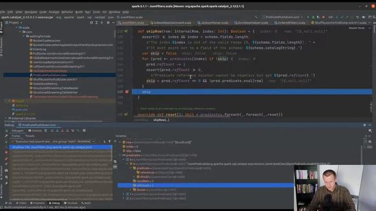Viewport: 376px width, 211px height.
Task: Click the Project vertical tool window tab
Action: (x=1, y=28)
